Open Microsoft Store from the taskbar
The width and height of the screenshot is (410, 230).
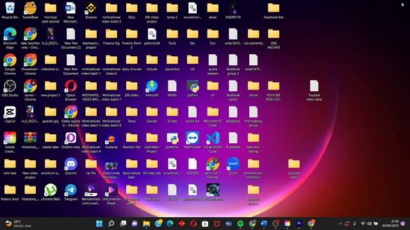205,224
